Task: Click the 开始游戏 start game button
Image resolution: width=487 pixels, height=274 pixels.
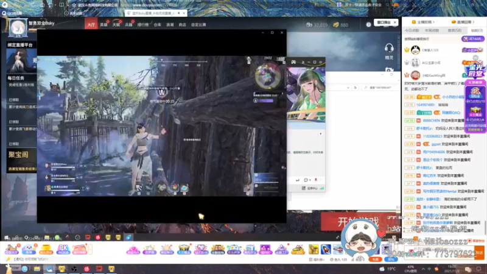Action: click(358, 222)
